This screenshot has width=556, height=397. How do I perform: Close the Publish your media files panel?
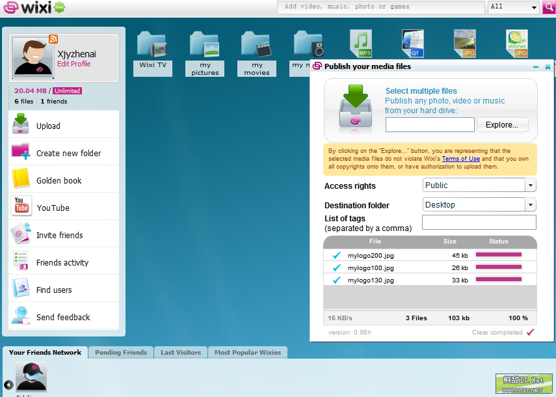point(548,67)
